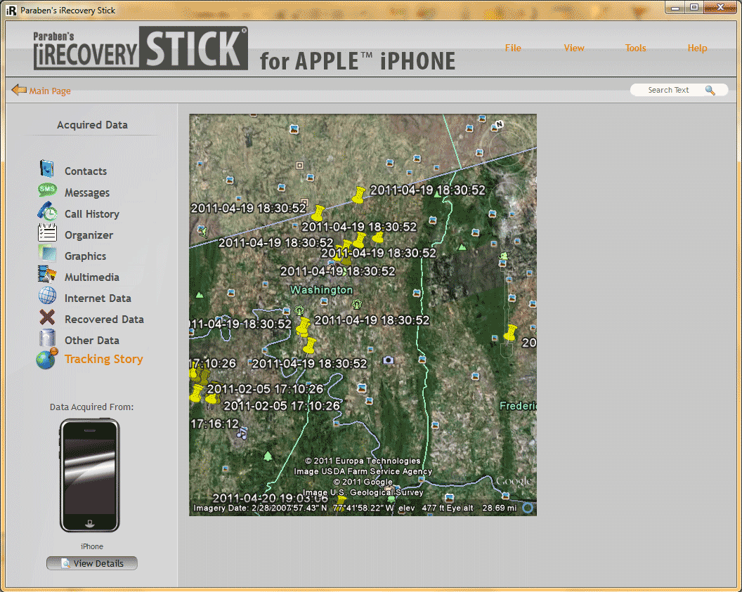Click the Recovered Data X icon
This screenshot has width=742, height=592.
tap(47, 317)
